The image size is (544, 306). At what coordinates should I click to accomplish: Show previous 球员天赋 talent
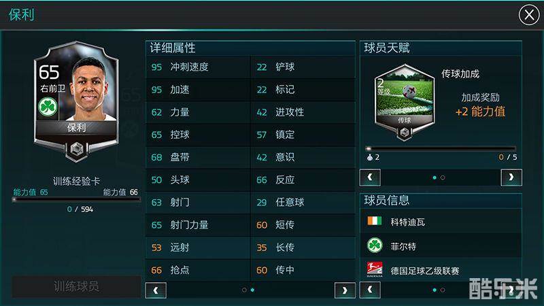pyautogui.click(x=370, y=177)
